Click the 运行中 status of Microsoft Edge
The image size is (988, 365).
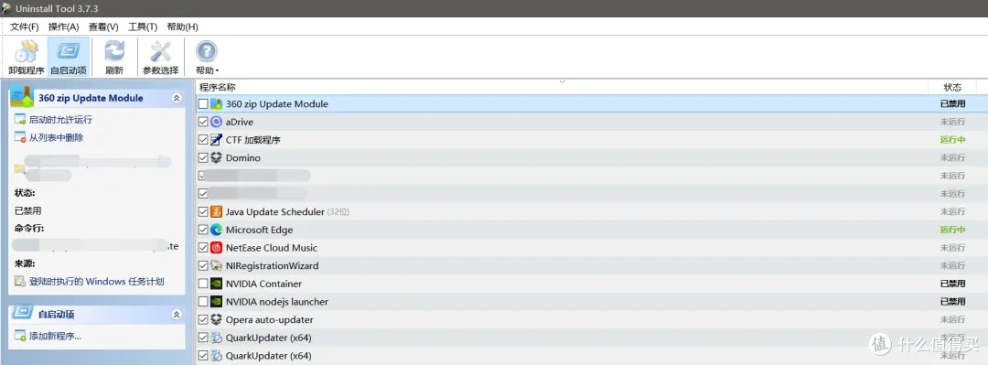952,230
